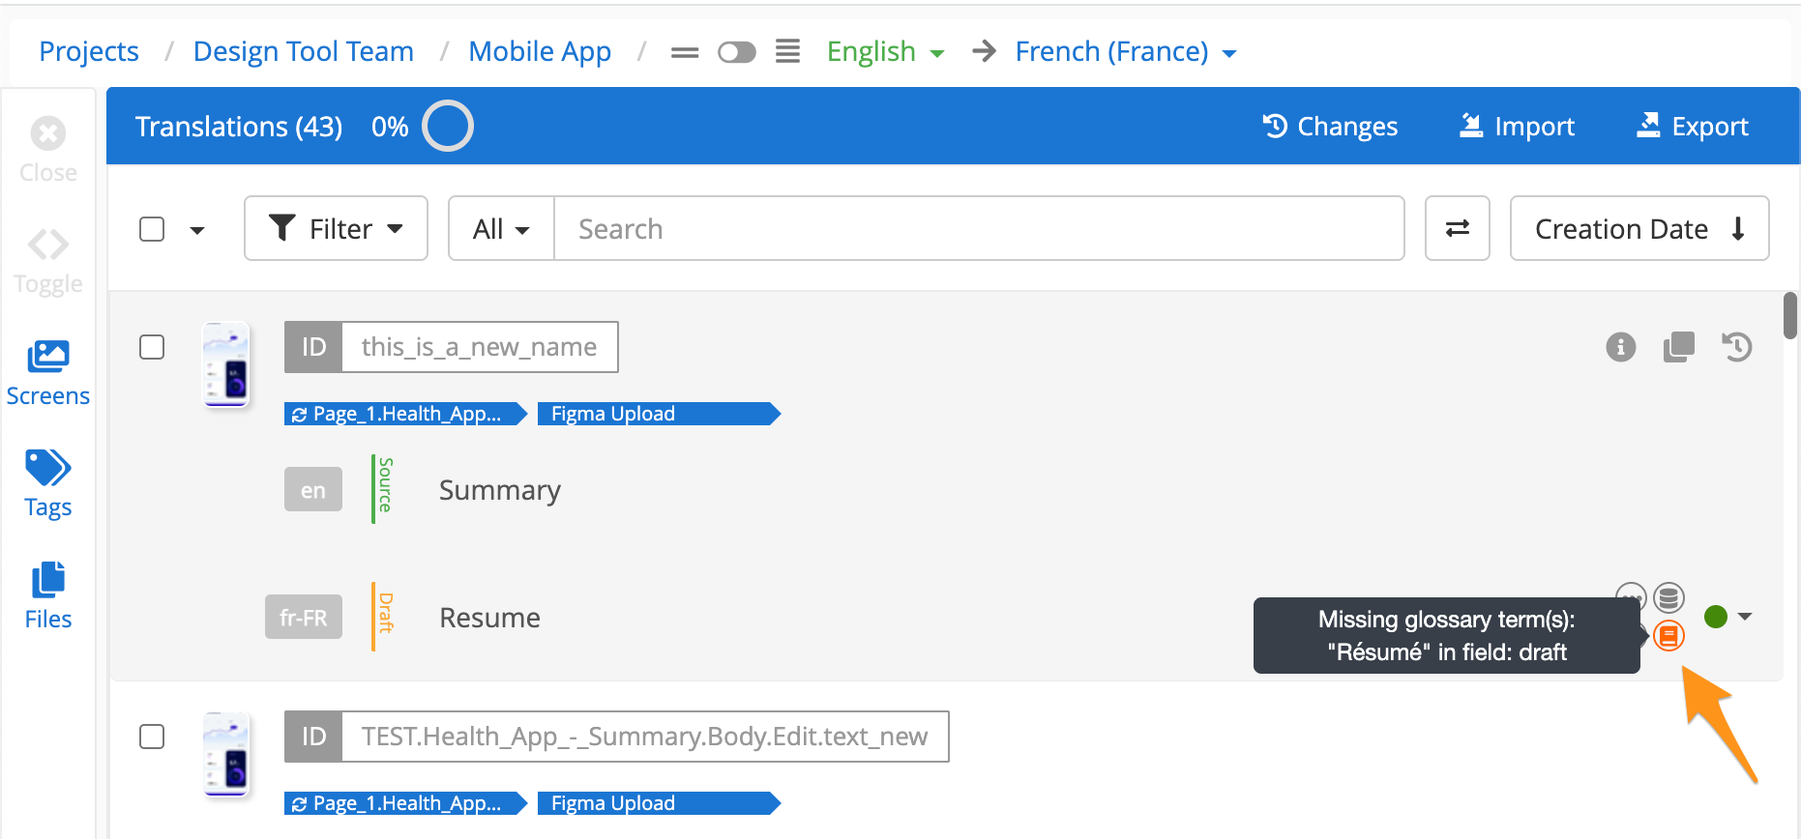1801x839 pixels.
Task: Open the Tags sidebar panel
Action: [47, 484]
